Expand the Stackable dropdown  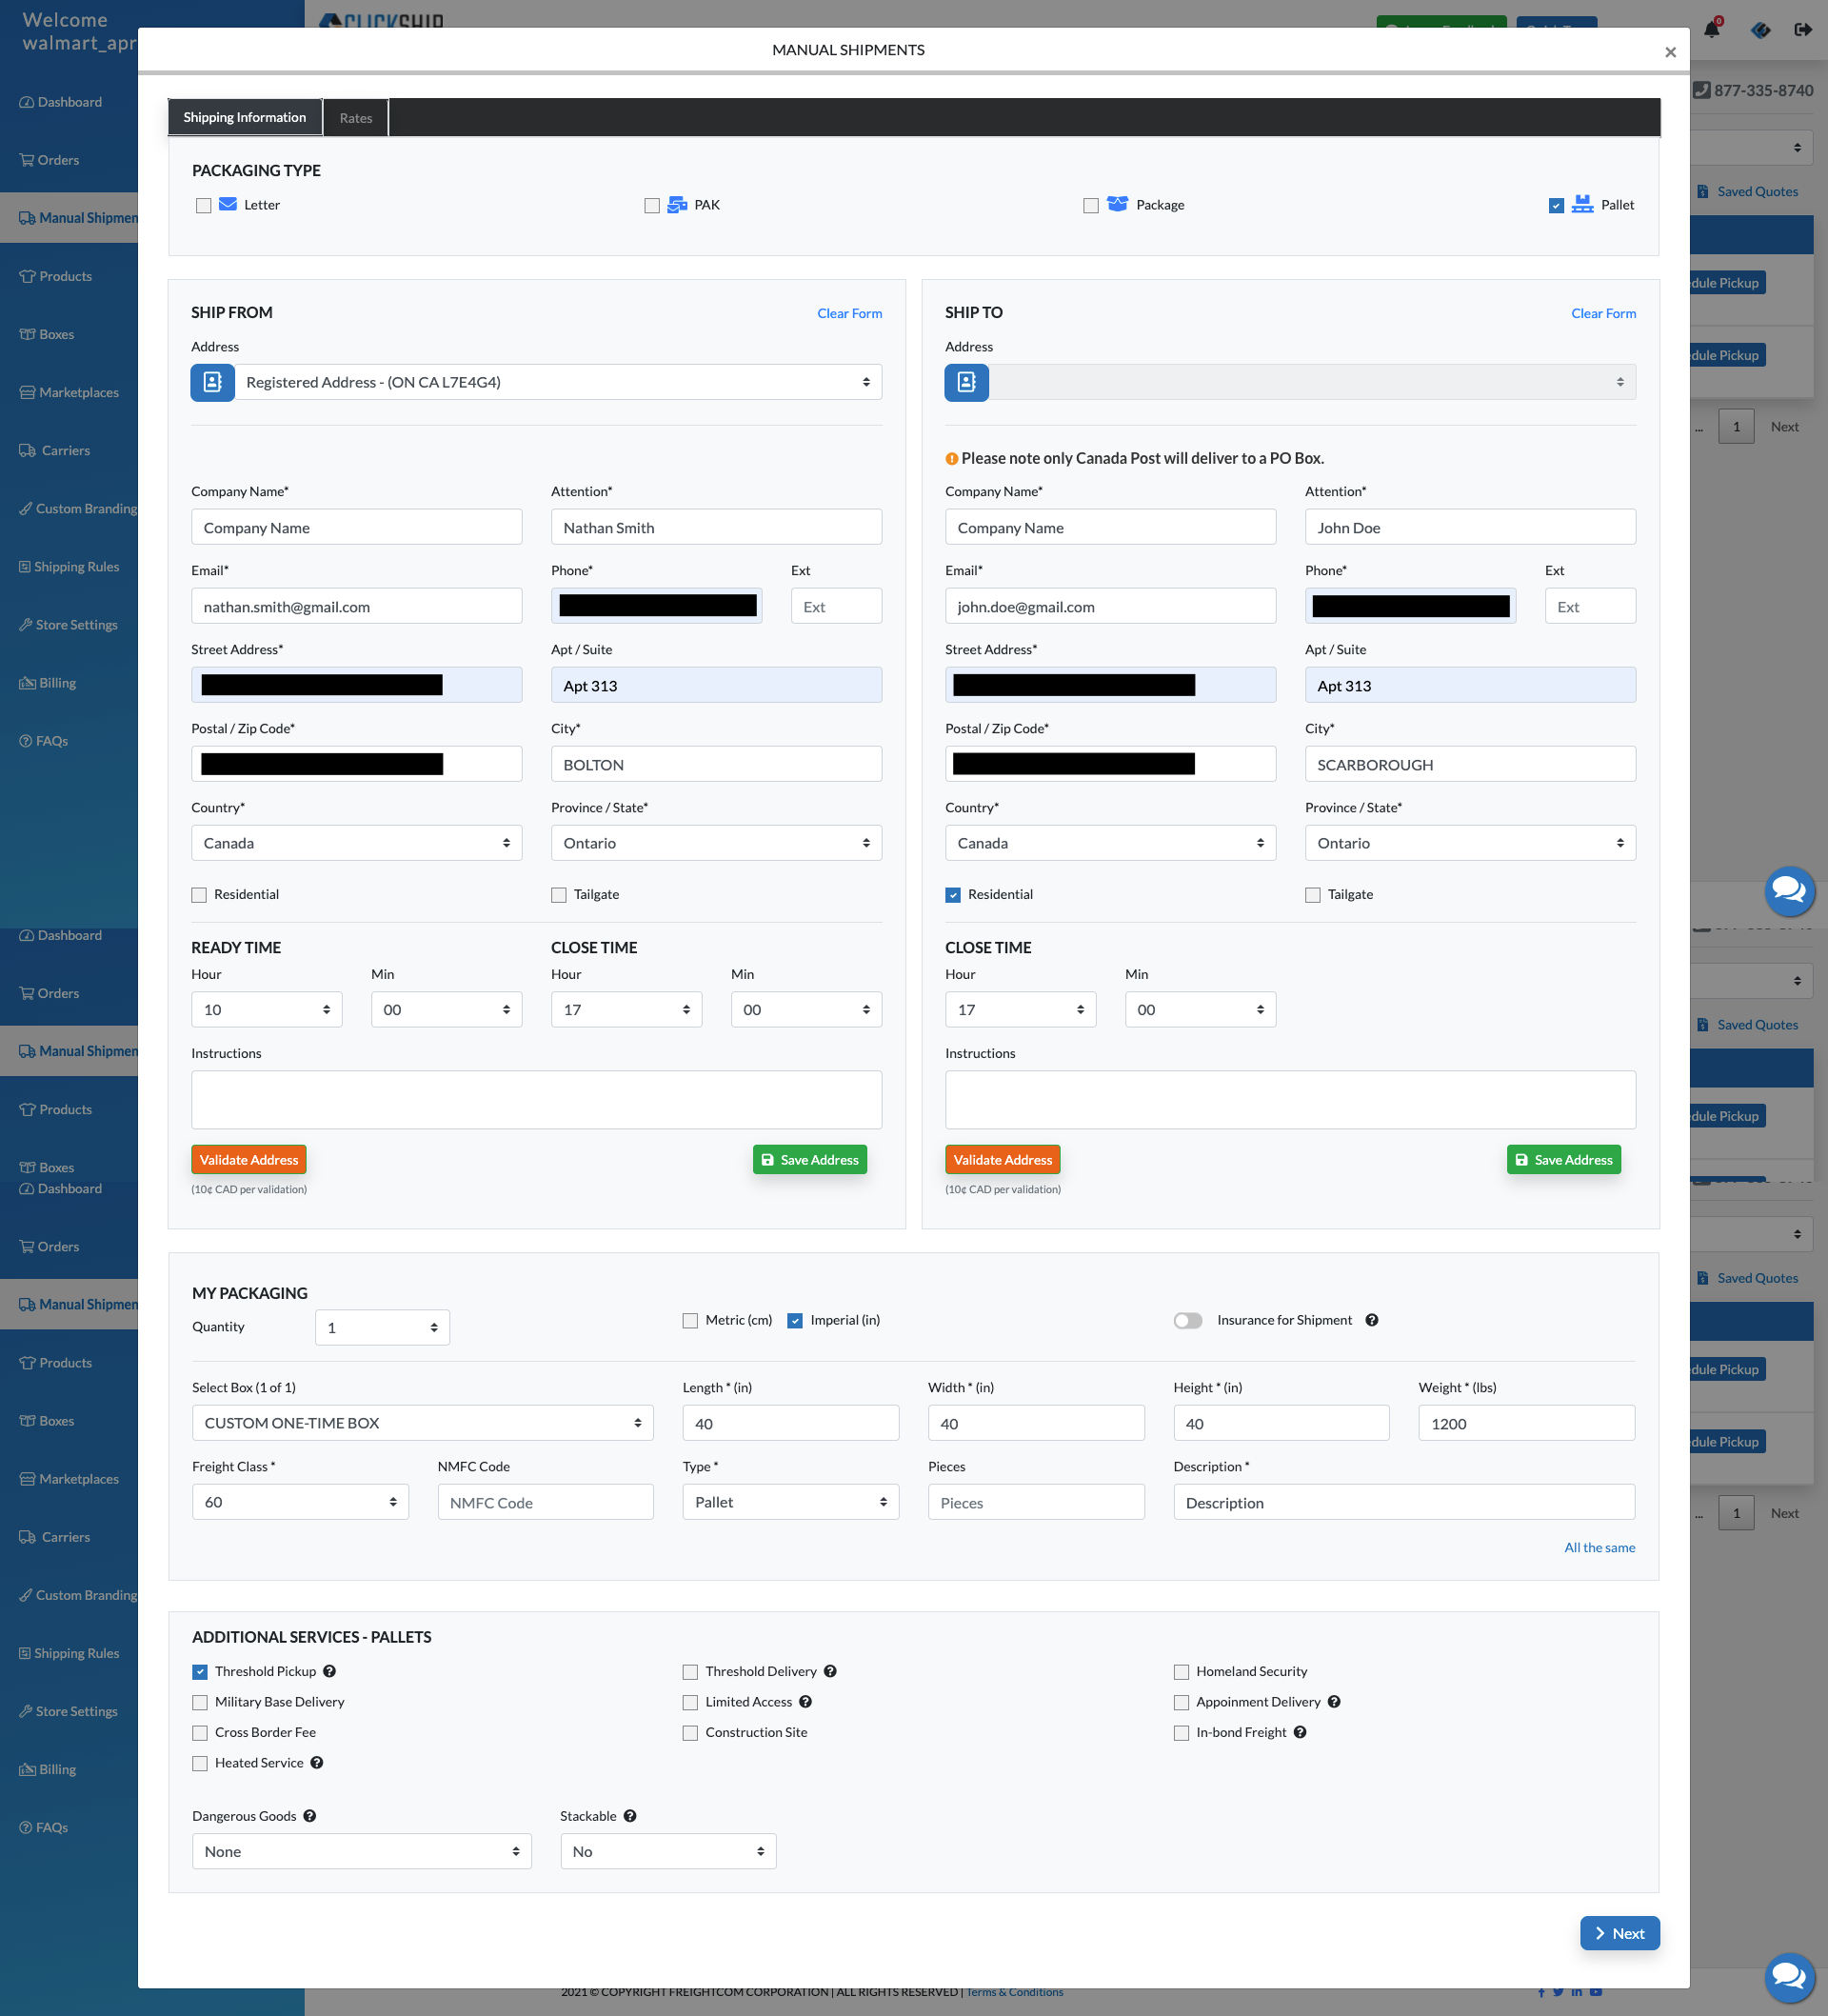(668, 1851)
